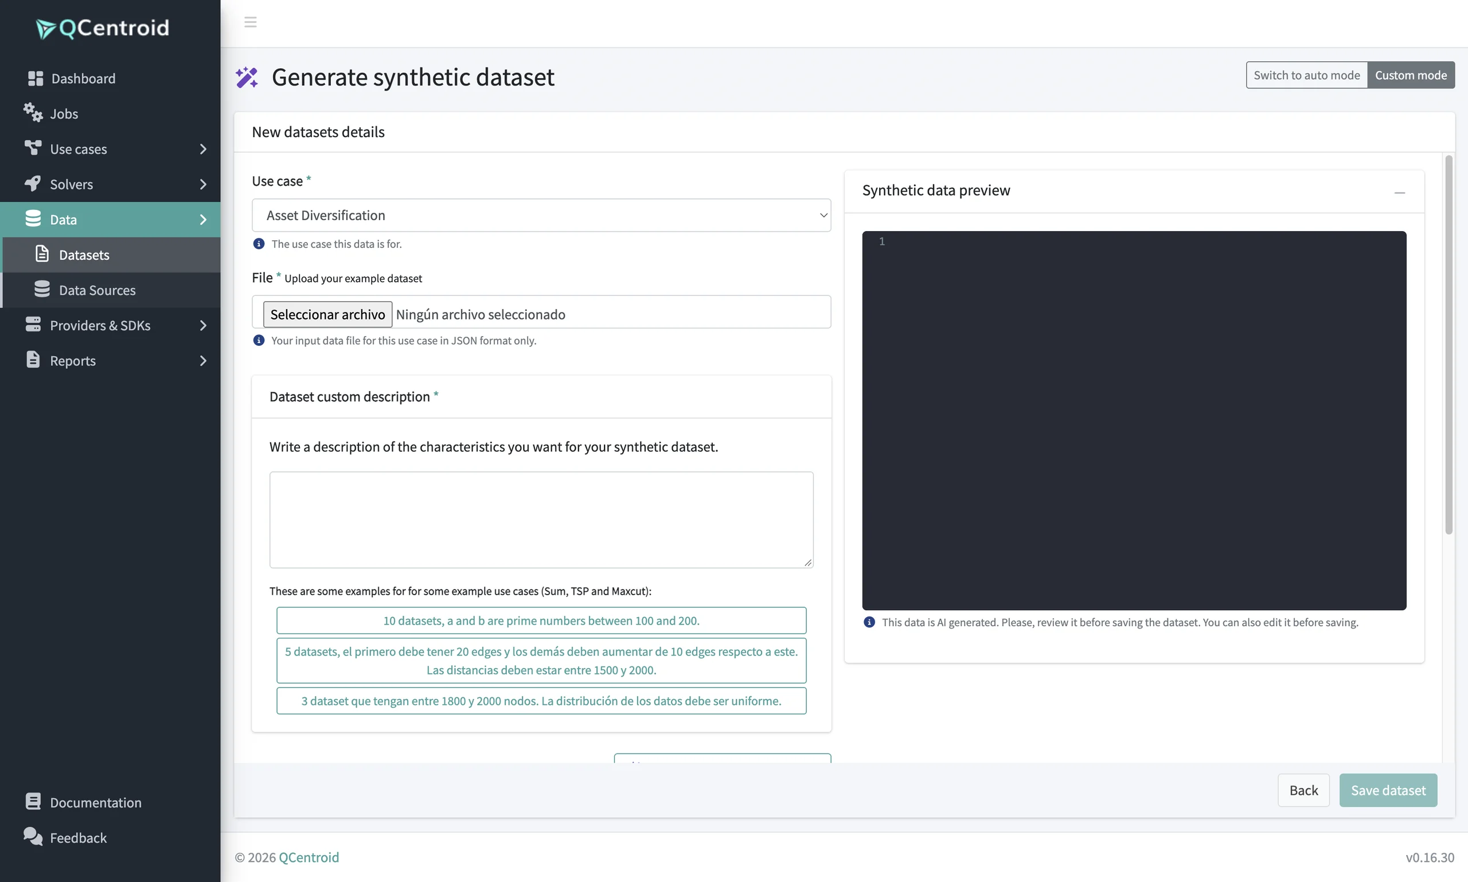The image size is (1468, 882).
Task: Switch to auto mode
Action: tap(1306, 75)
